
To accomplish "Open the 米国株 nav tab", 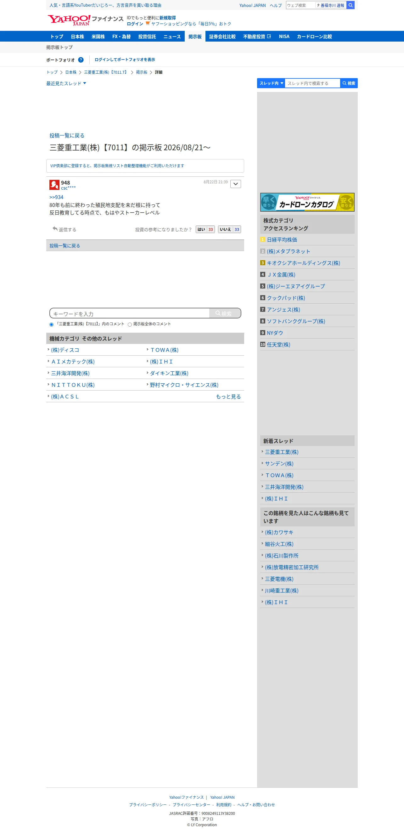I will 98,36.
